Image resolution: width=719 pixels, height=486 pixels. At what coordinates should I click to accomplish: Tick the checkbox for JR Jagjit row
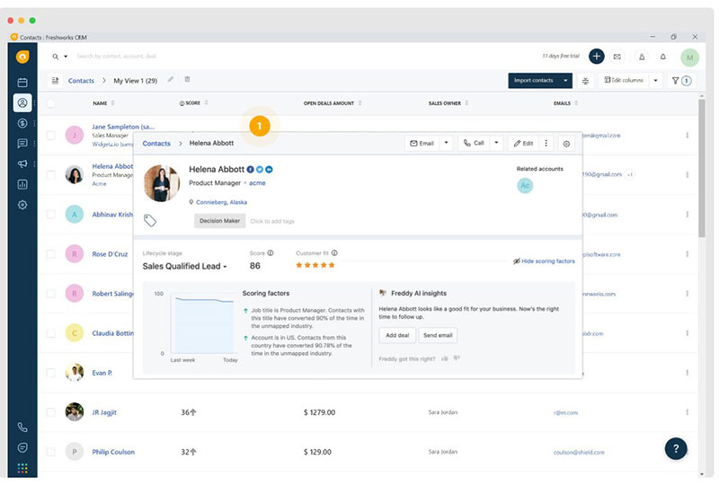coord(50,412)
